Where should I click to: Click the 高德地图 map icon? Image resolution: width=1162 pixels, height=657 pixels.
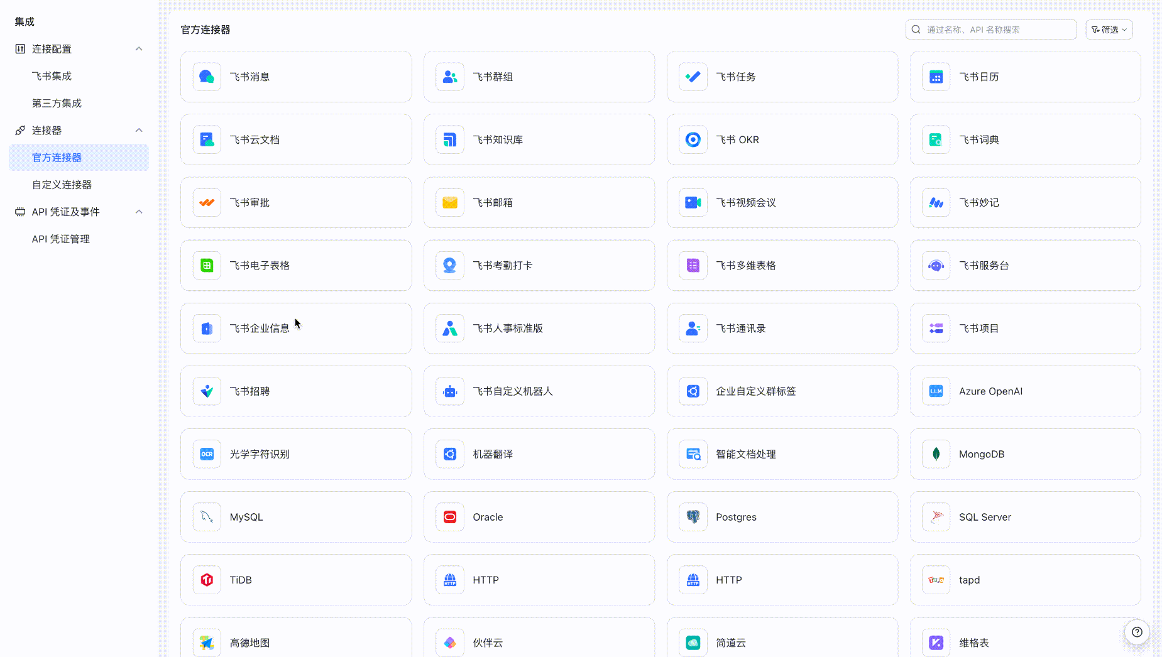click(x=207, y=642)
